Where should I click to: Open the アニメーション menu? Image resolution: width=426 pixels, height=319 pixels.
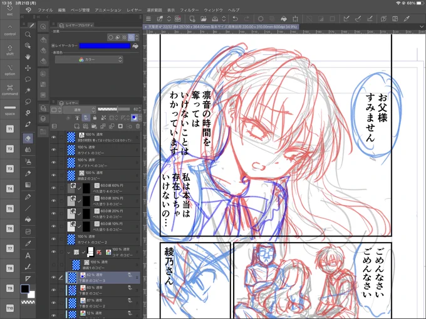pos(108,10)
